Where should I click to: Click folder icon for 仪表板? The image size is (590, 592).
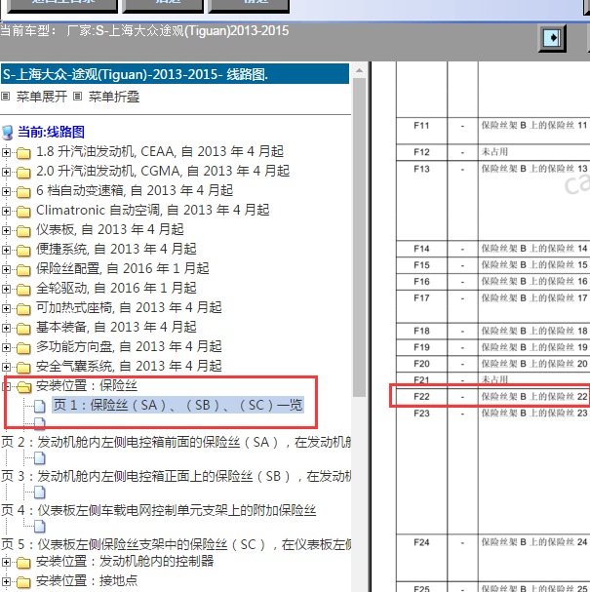coord(23,231)
